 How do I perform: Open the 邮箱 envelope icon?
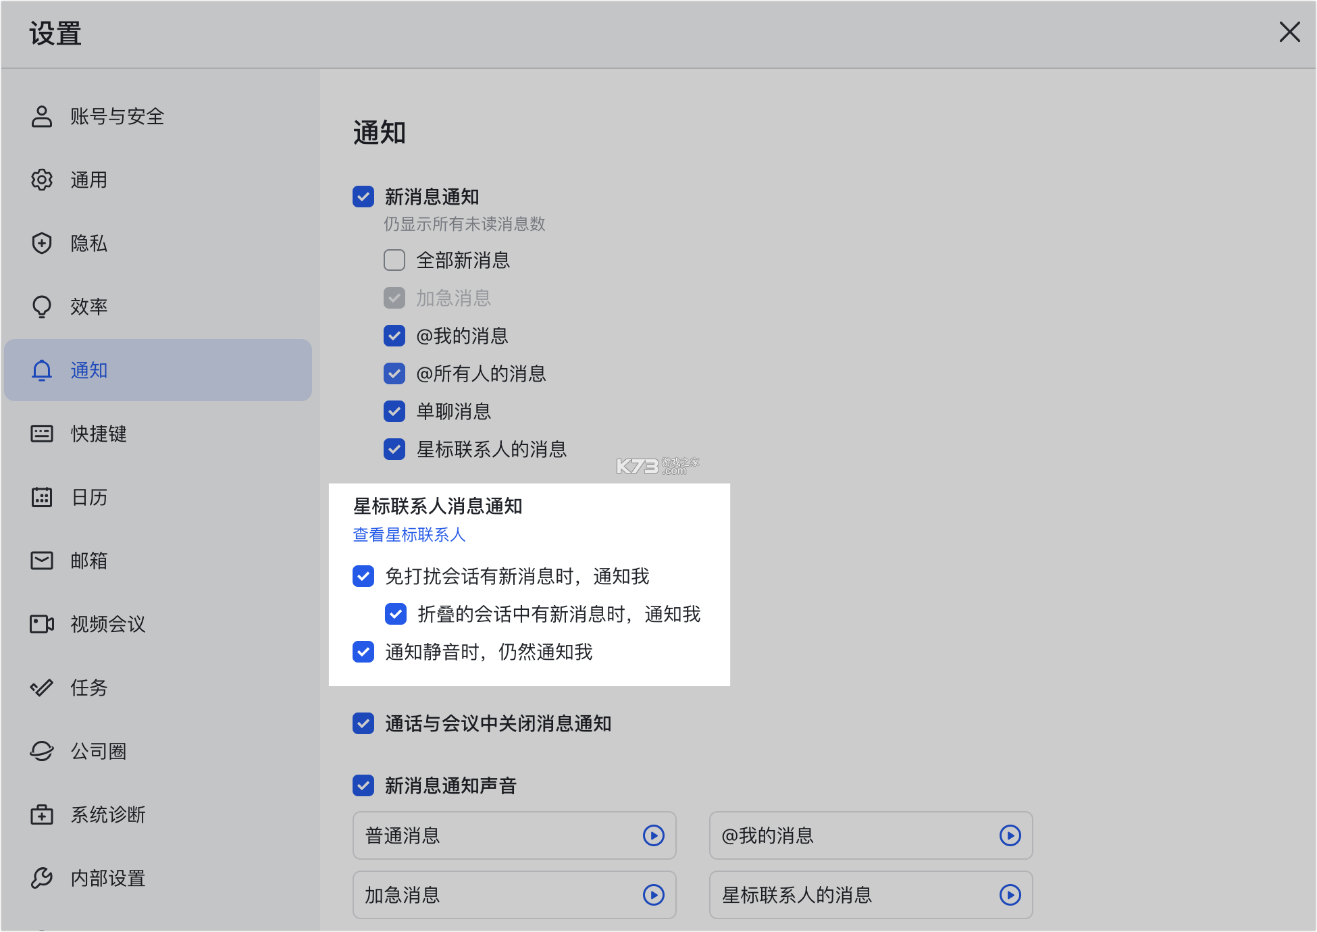(42, 561)
